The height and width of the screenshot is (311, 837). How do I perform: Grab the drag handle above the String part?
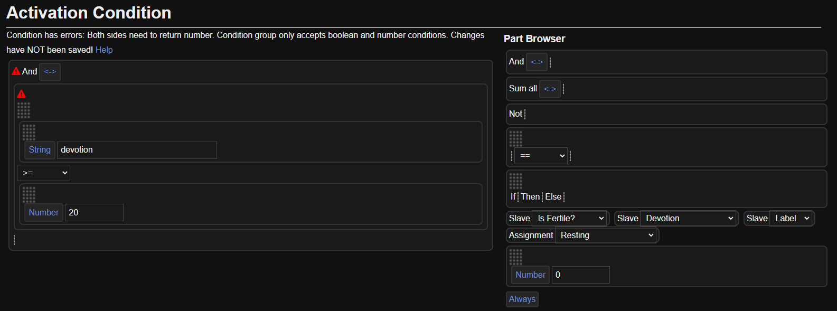(x=29, y=132)
